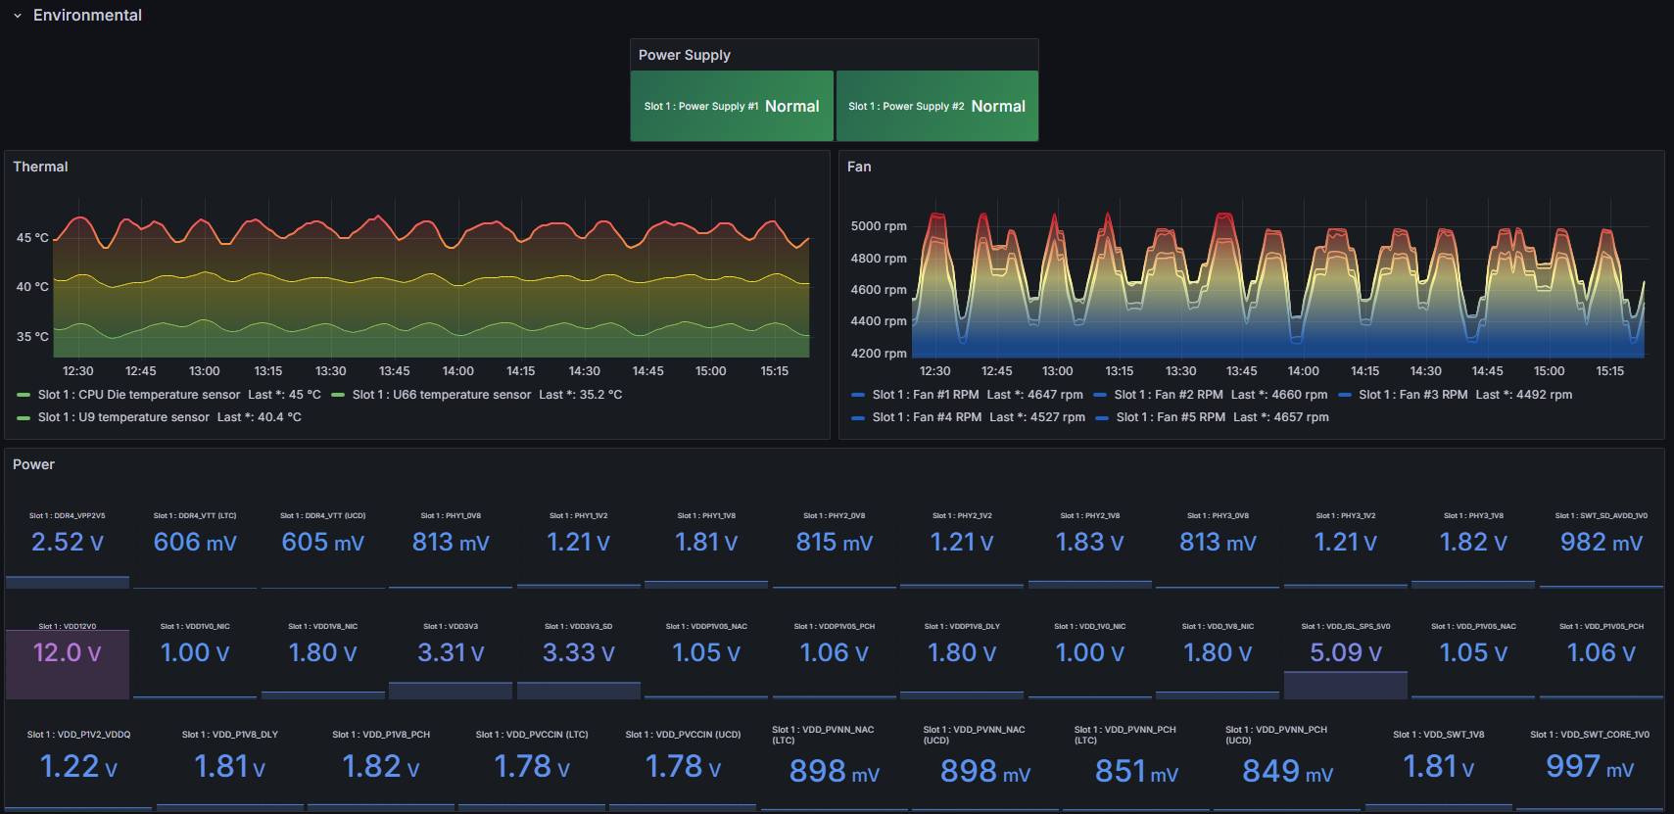Open the Power panel title menu
Viewport: 1674px width, 814px height.
coord(33,464)
